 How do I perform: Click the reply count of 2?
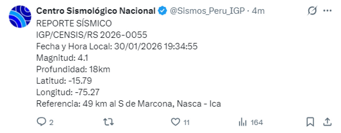coord(51,122)
